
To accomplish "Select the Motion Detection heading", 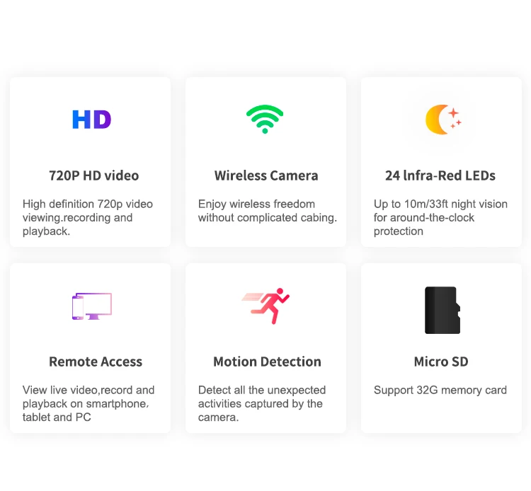I will 267,362.
